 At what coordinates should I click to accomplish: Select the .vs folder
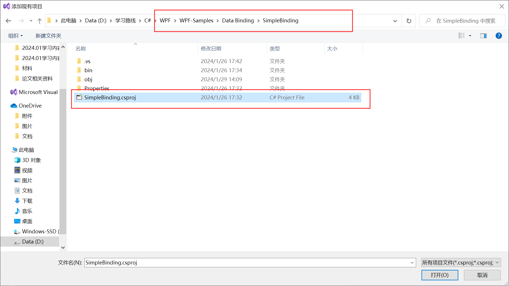218,61
